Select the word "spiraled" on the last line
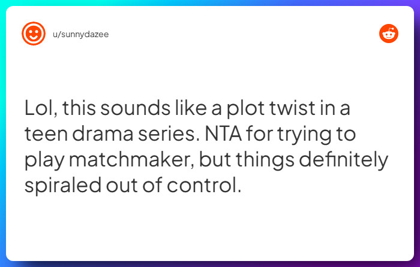Image resolution: width=420 pixels, height=267 pixels. pyautogui.click(x=63, y=186)
